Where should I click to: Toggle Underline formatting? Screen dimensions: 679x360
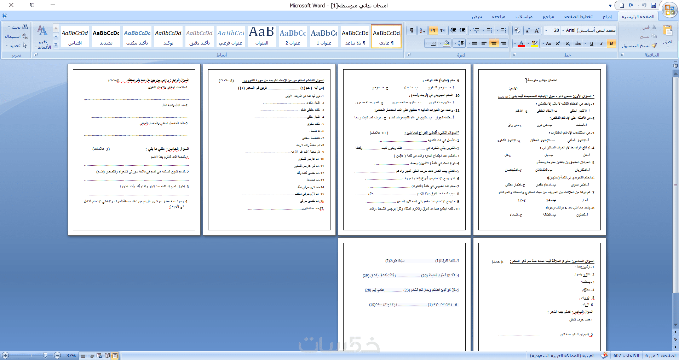pos(592,43)
